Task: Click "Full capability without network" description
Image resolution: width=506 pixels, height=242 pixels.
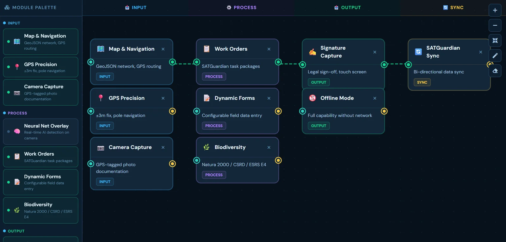Action: tap(340, 115)
